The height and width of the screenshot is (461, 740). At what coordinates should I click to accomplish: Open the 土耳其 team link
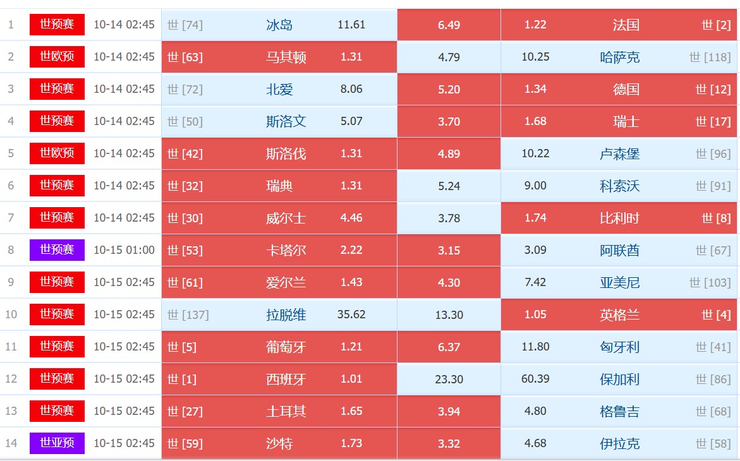[286, 411]
